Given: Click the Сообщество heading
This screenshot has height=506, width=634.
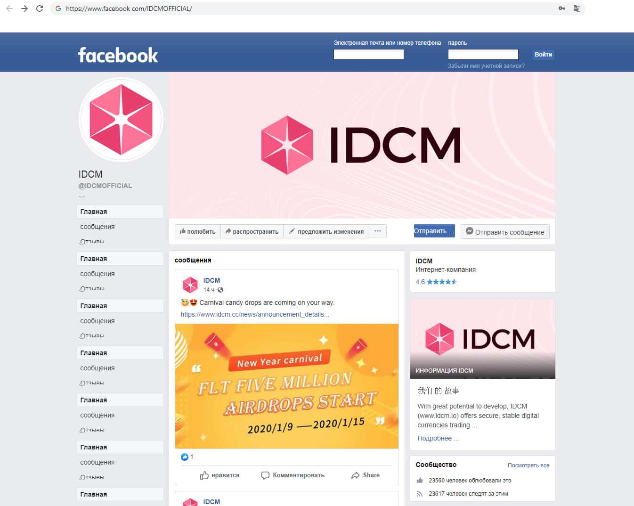Looking at the screenshot, I should click(436, 465).
